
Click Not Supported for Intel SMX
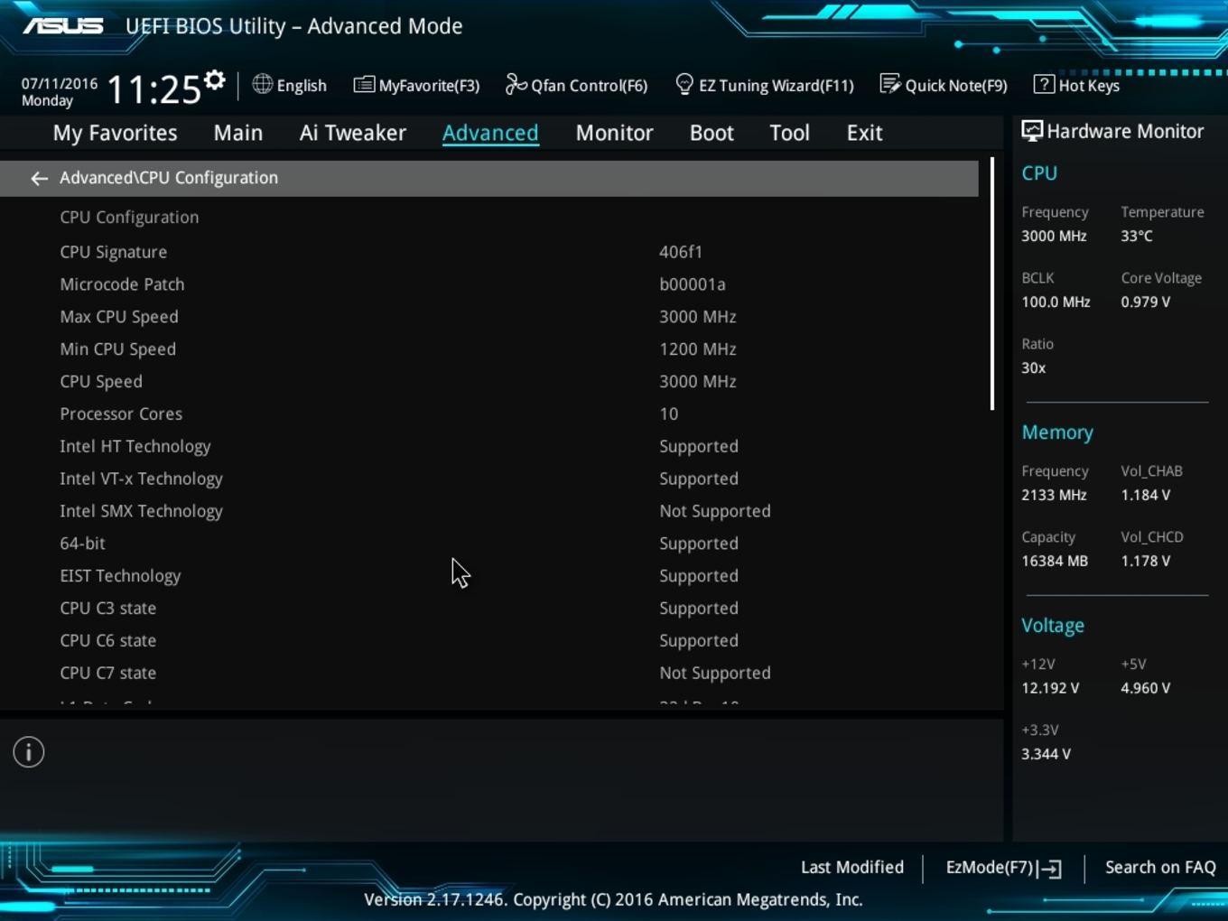click(715, 512)
